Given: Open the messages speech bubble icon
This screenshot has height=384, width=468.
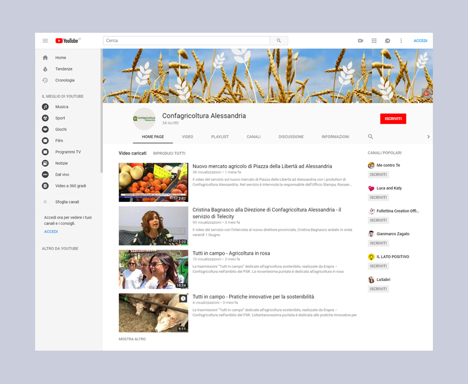Looking at the screenshot, I should pyautogui.click(x=387, y=40).
